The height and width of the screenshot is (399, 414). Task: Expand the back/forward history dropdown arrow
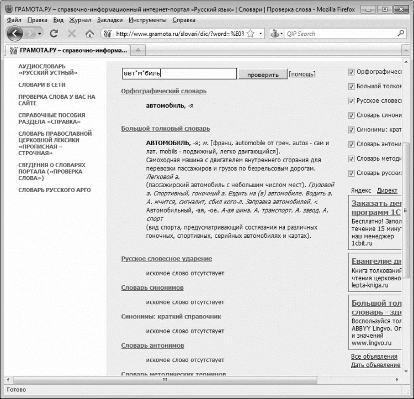tap(40, 34)
